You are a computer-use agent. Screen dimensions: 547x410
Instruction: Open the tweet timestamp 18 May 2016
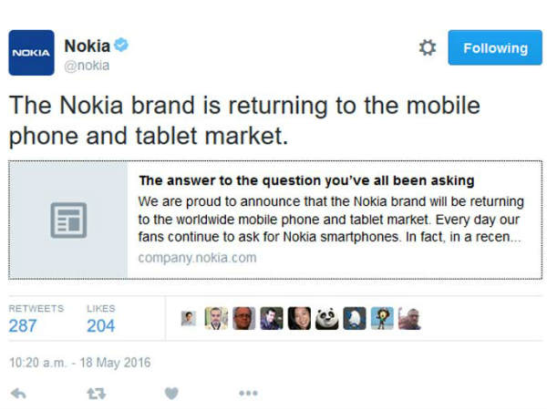pyautogui.click(x=79, y=363)
